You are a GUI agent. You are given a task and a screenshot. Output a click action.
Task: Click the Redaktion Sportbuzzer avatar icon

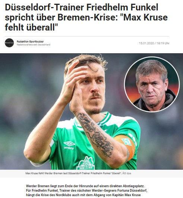tap(9, 43)
